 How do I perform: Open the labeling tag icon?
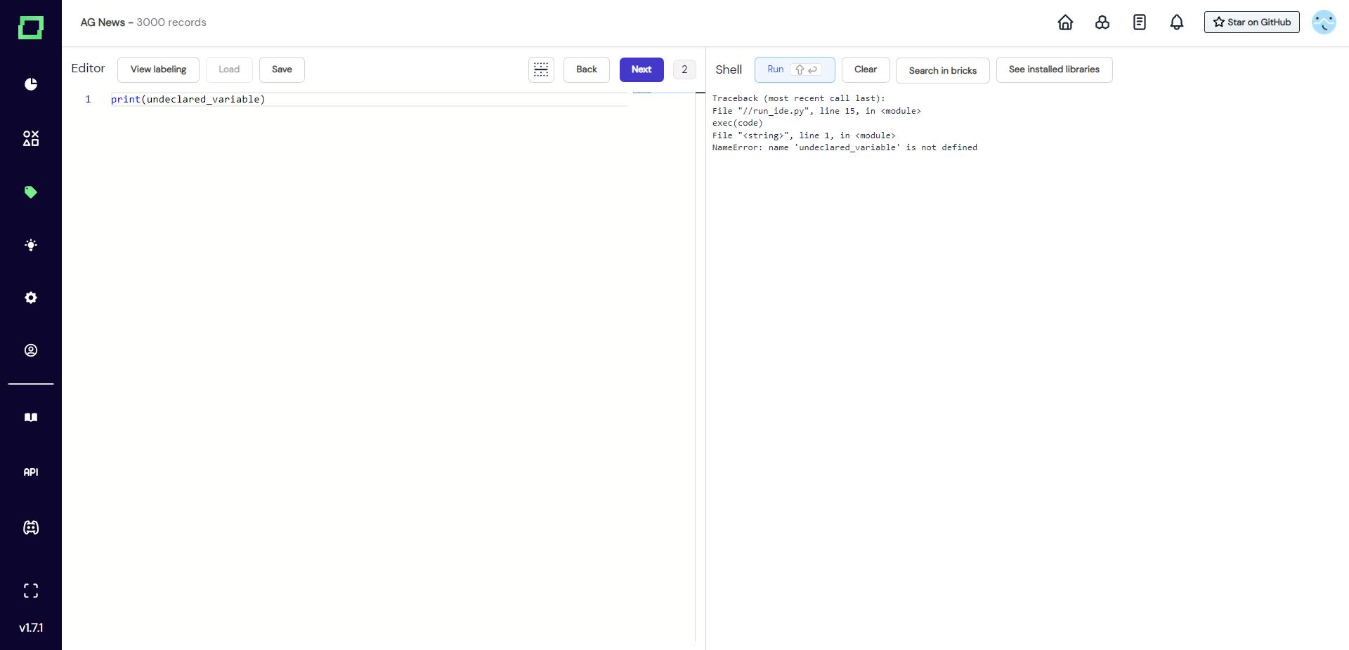[x=31, y=192]
